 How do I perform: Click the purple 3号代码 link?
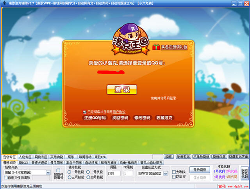[220, 177]
